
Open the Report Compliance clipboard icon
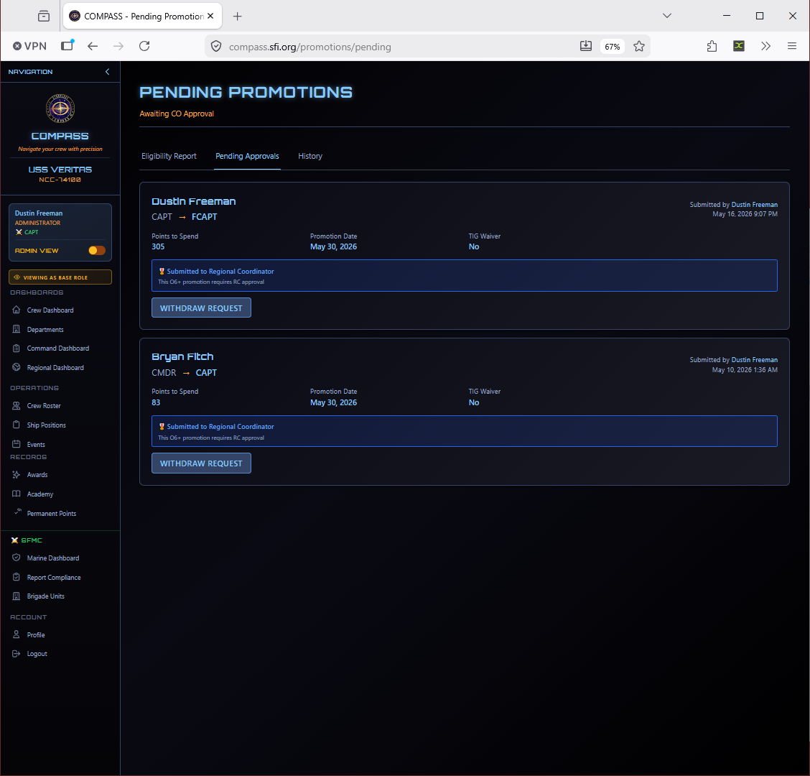click(x=16, y=577)
